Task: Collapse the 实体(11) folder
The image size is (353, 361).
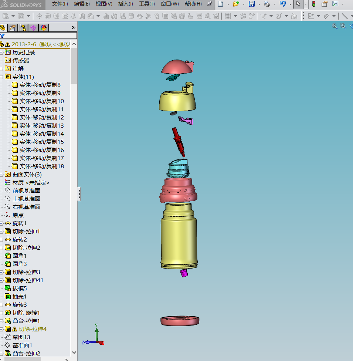Action: click(1, 77)
